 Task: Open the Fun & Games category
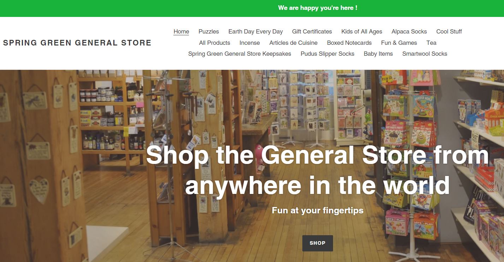[x=399, y=43]
